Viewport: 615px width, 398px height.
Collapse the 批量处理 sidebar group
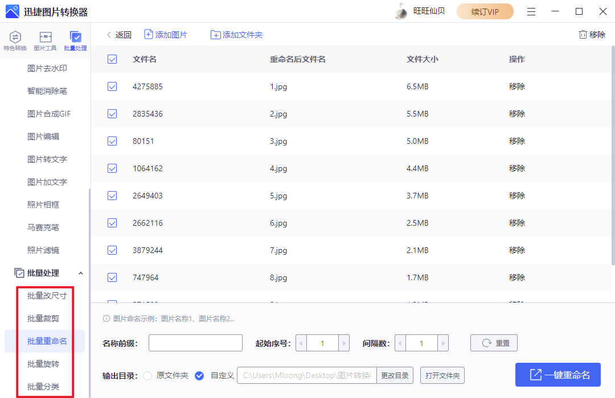click(x=81, y=273)
